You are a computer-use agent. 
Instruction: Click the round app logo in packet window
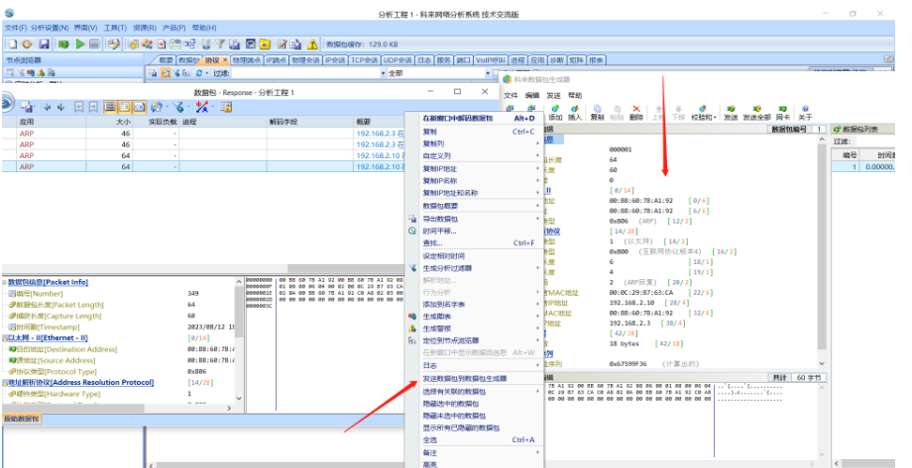click(x=6, y=102)
